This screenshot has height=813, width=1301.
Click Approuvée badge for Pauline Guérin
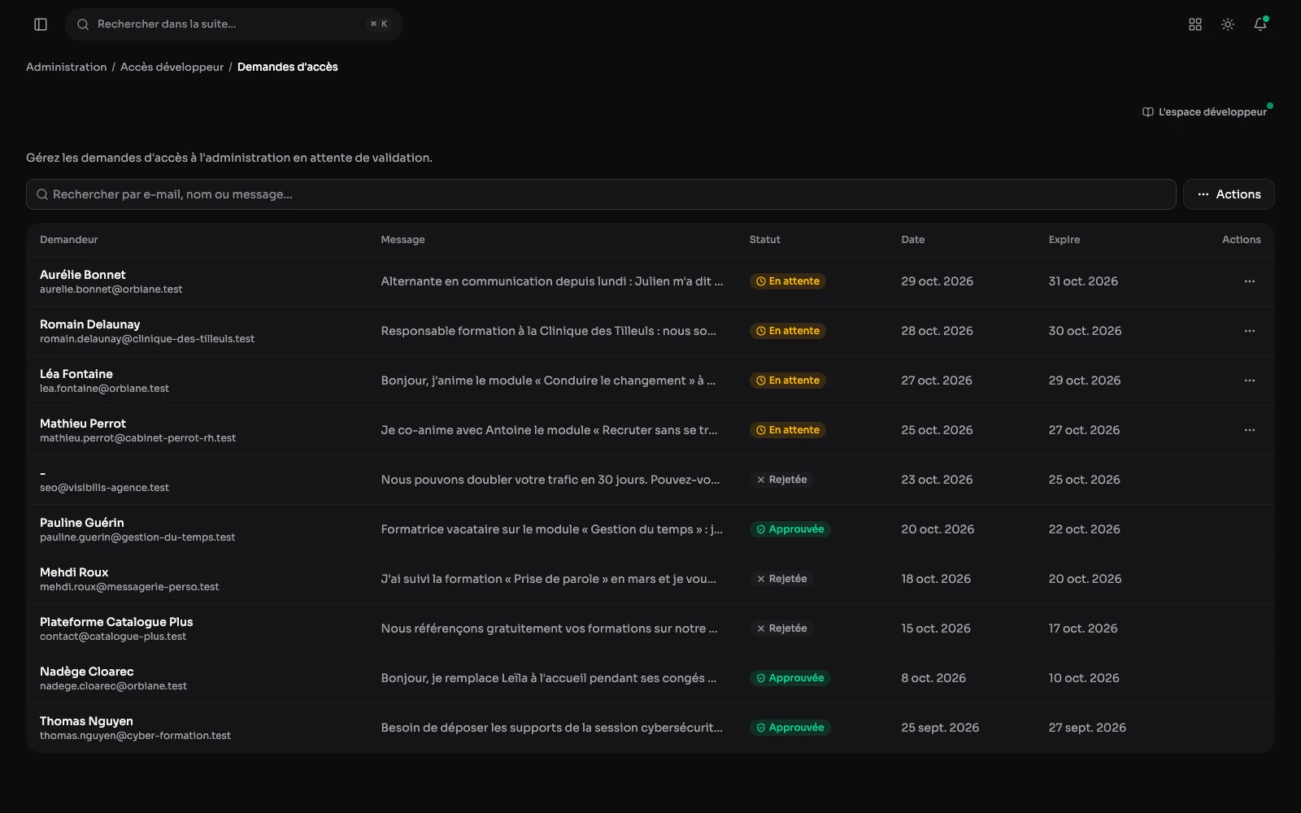pyautogui.click(x=790, y=529)
